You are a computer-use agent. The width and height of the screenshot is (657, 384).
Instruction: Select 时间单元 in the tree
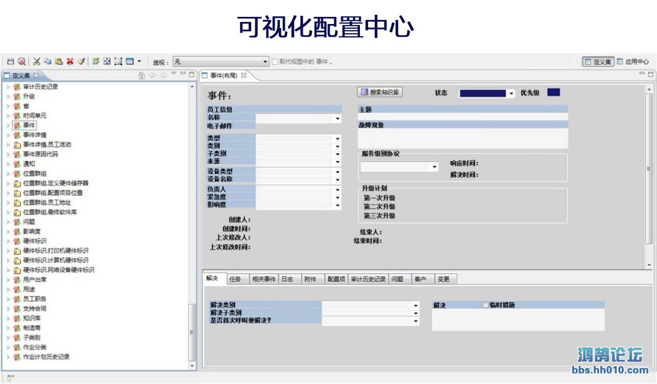(35, 116)
